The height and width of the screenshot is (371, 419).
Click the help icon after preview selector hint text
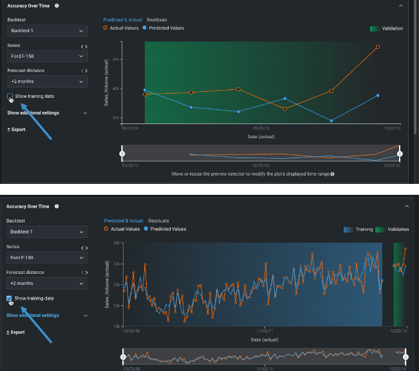[333, 174]
